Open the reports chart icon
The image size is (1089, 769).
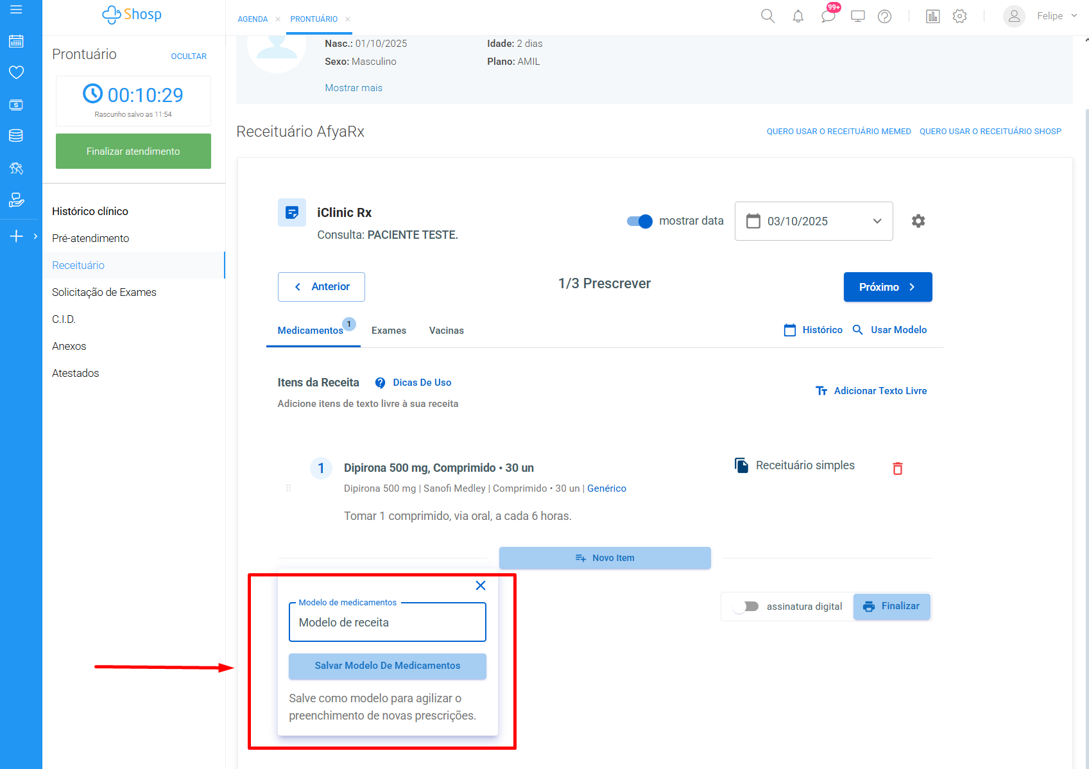932,17
